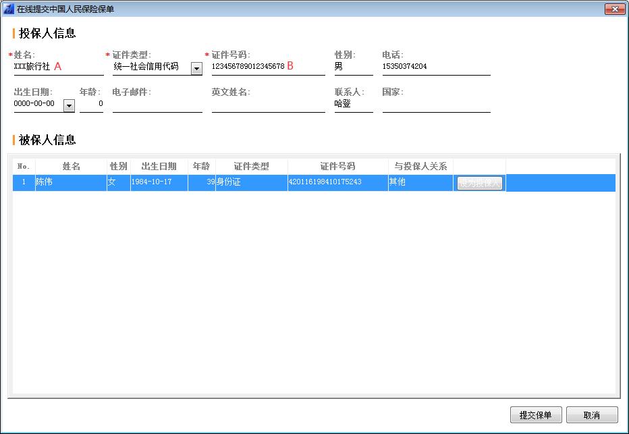
Task: Click the 性别 field showing 男
Action: point(353,67)
